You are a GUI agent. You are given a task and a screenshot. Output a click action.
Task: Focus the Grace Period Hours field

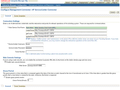30,80
